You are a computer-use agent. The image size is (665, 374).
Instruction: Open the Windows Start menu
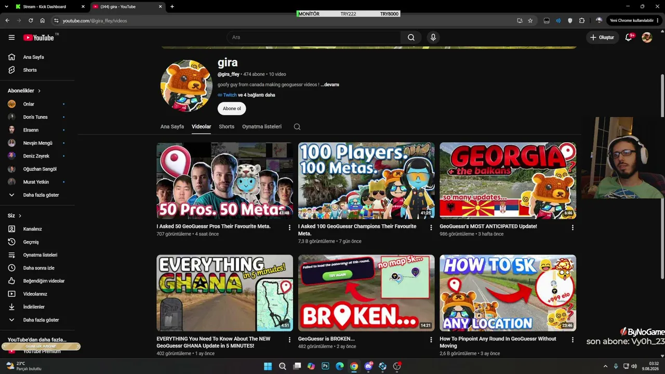pyautogui.click(x=268, y=366)
